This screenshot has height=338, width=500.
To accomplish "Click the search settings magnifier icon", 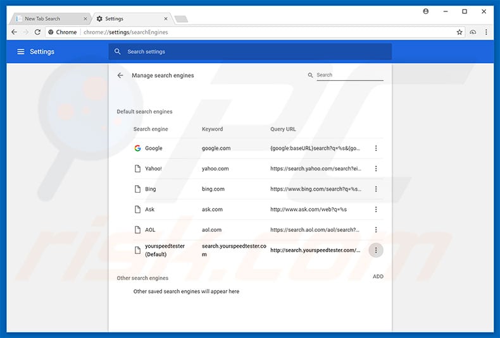I will click(117, 52).
